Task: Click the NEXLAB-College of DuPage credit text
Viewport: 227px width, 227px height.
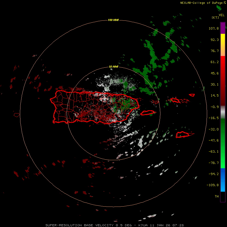Action: (x=201, y=3)
